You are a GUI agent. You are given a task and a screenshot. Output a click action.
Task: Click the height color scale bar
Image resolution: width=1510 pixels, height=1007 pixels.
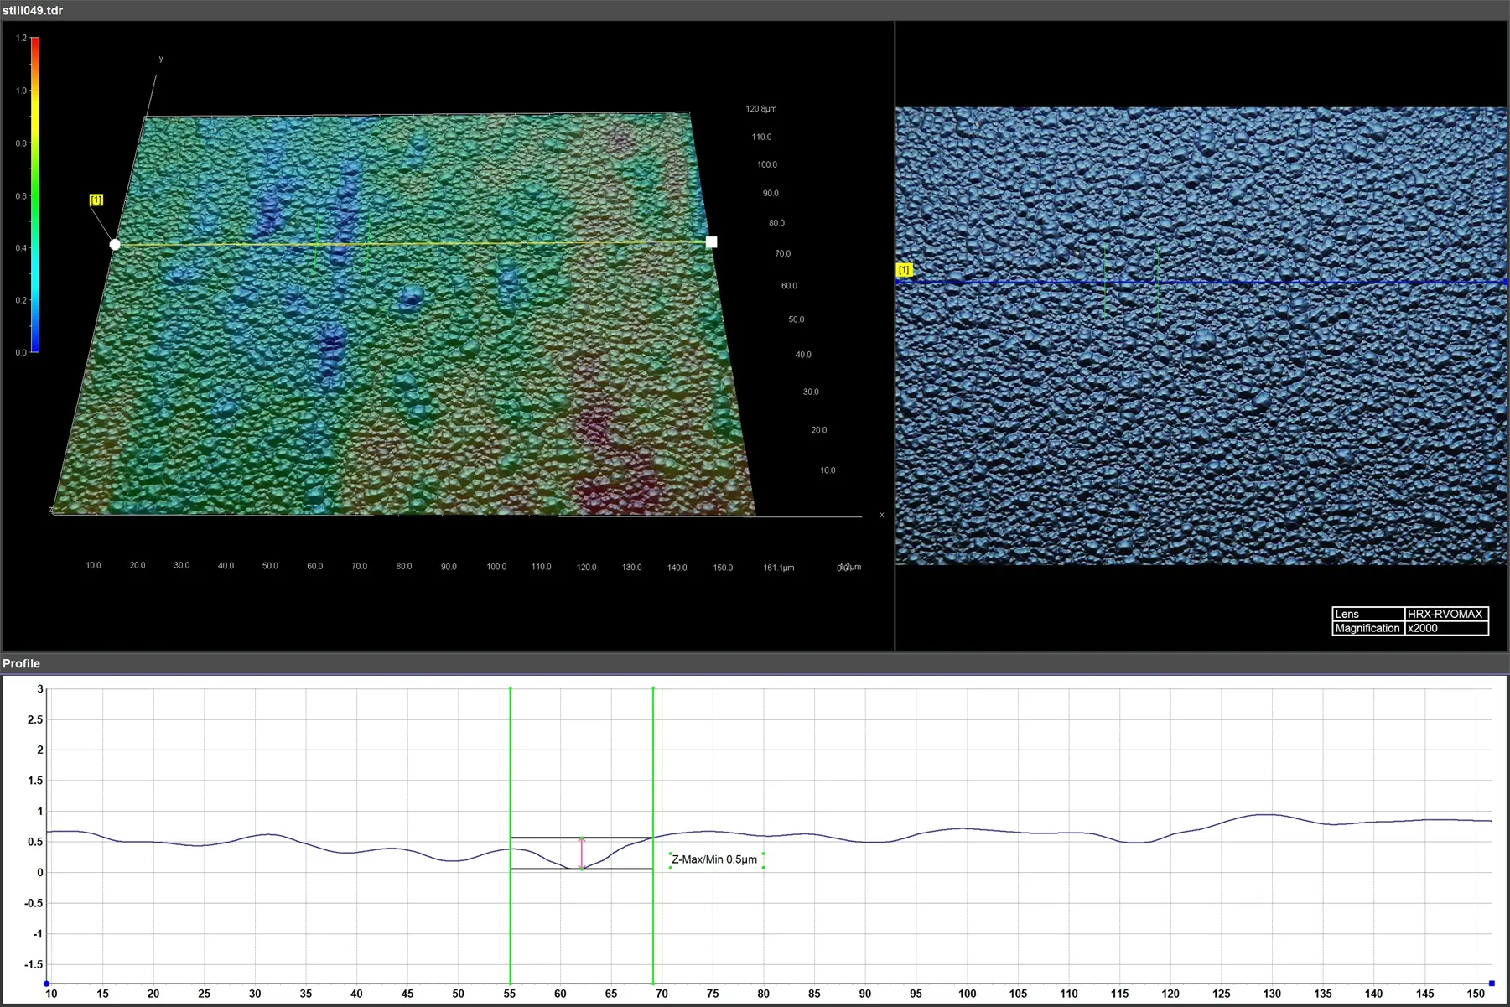[x=35, y=195]
